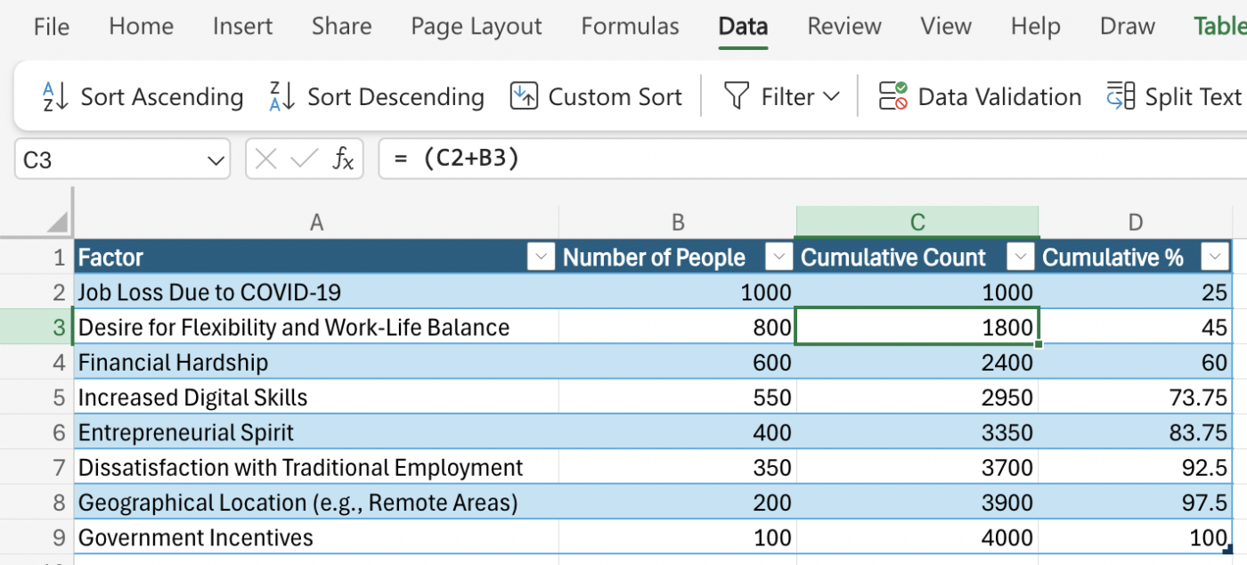Expand the Name Box dropdown arrow
This screenshot has width=1247, height=565.
pos(216,160)
